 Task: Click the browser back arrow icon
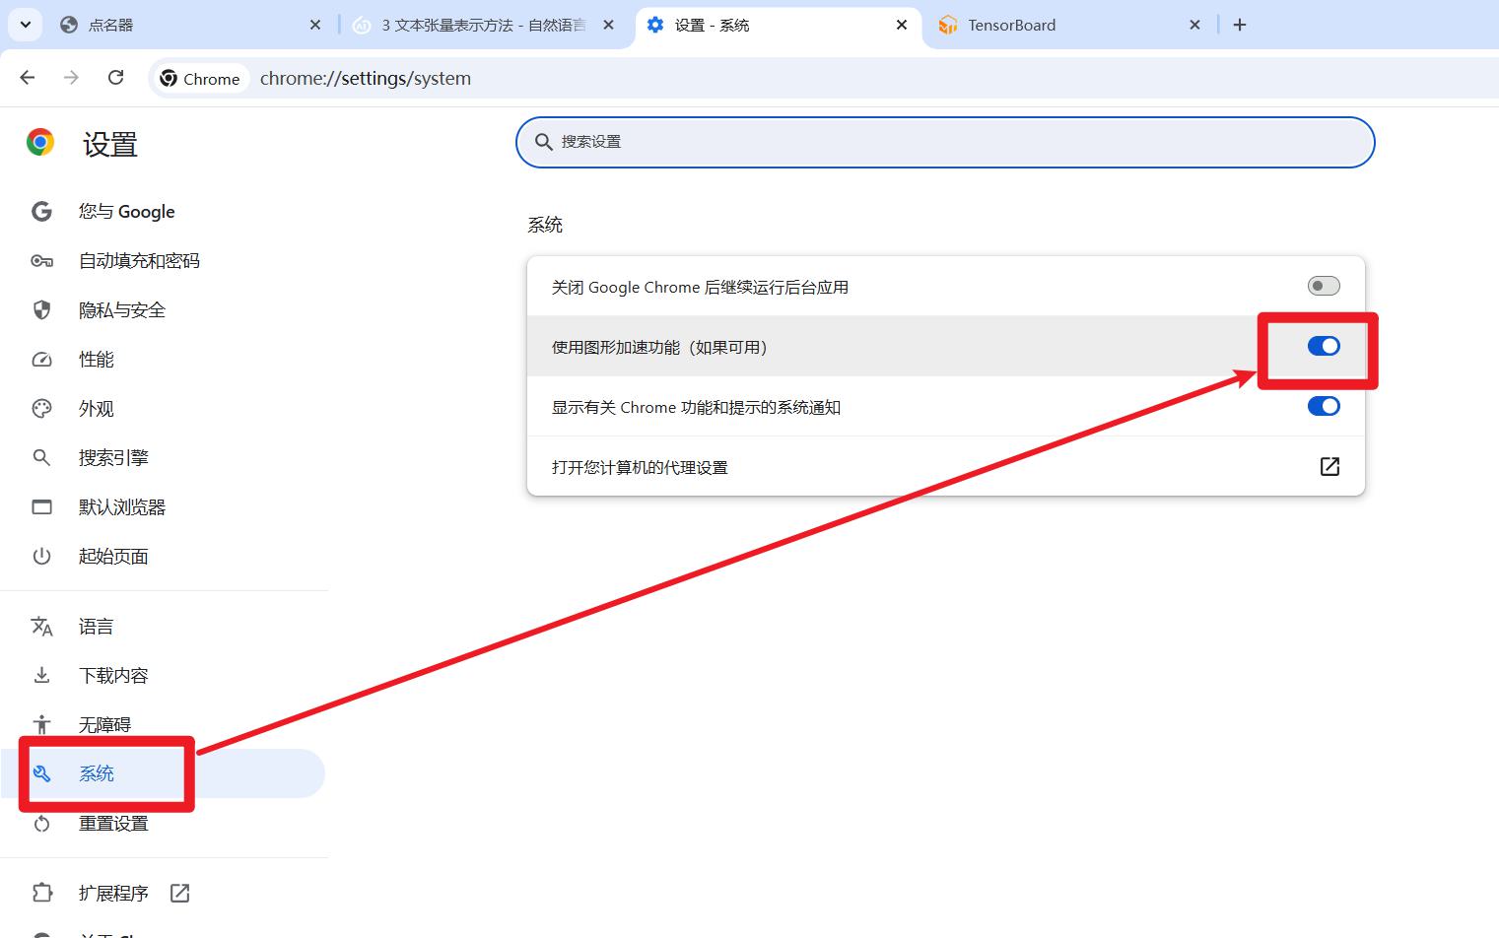pos(28,78)
